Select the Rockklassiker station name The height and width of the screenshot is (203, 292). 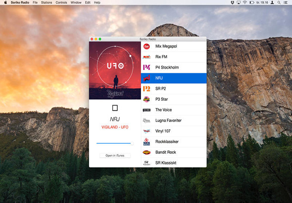(167, 142)
